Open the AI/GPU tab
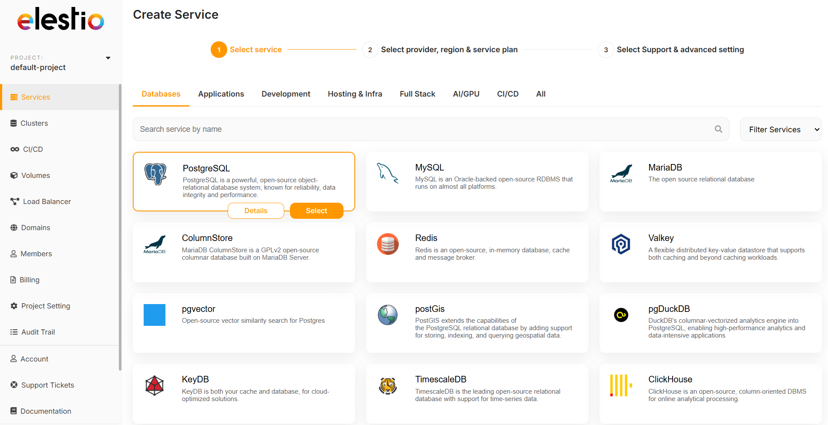The width and height of the screenshot is (828, 425). [466, 94]
